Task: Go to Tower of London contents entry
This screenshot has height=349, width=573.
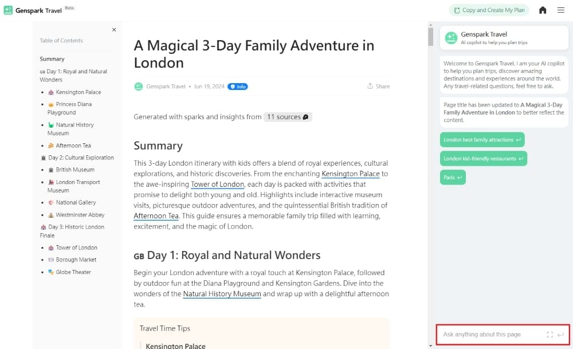Action: [x=76, y=248]
